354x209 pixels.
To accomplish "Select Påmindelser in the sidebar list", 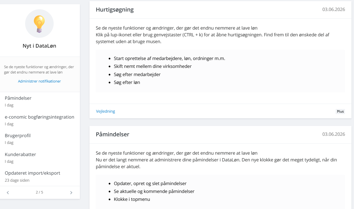I will click(40, 101).
